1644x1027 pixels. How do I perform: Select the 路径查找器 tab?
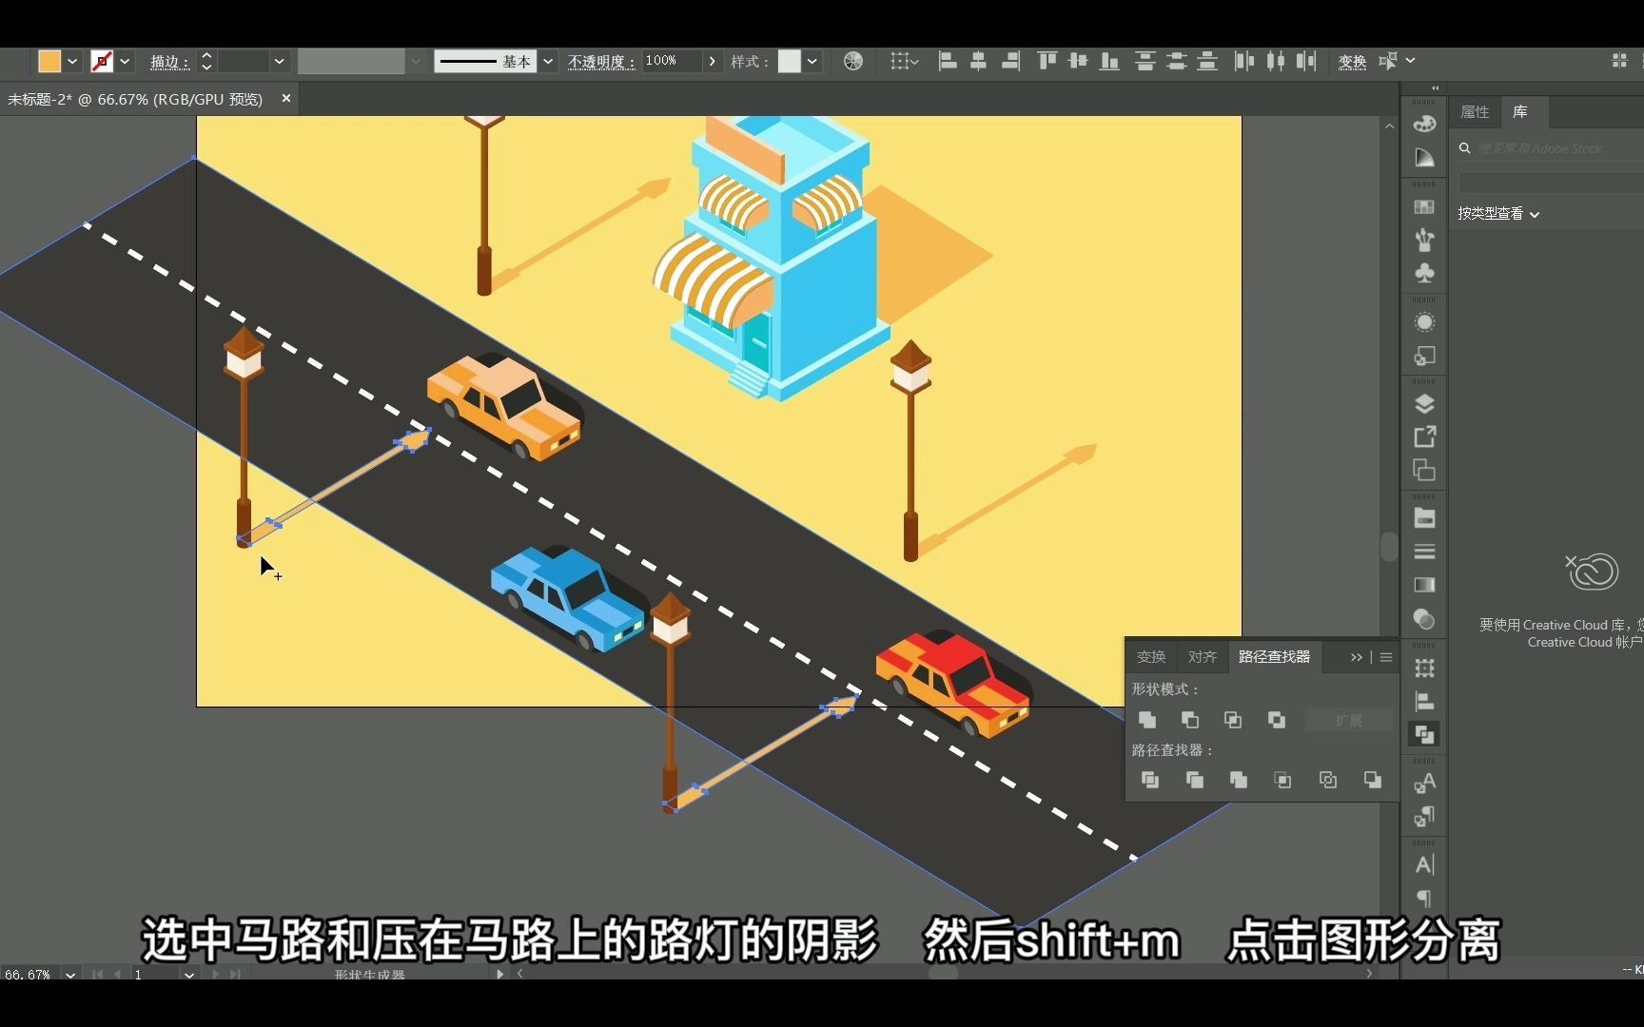[x=1274, y=657]
